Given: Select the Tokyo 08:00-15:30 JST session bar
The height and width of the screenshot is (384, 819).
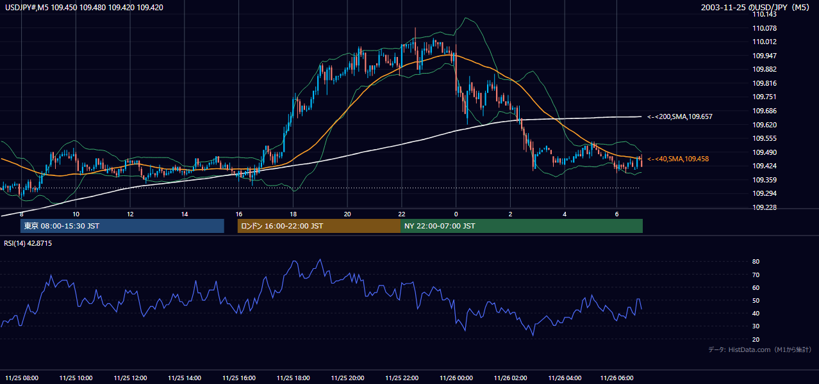Looking at the screenshot, I should [x=122, y=226].
